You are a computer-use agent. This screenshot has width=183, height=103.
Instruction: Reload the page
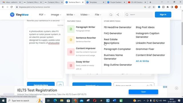tap(11, 7)
